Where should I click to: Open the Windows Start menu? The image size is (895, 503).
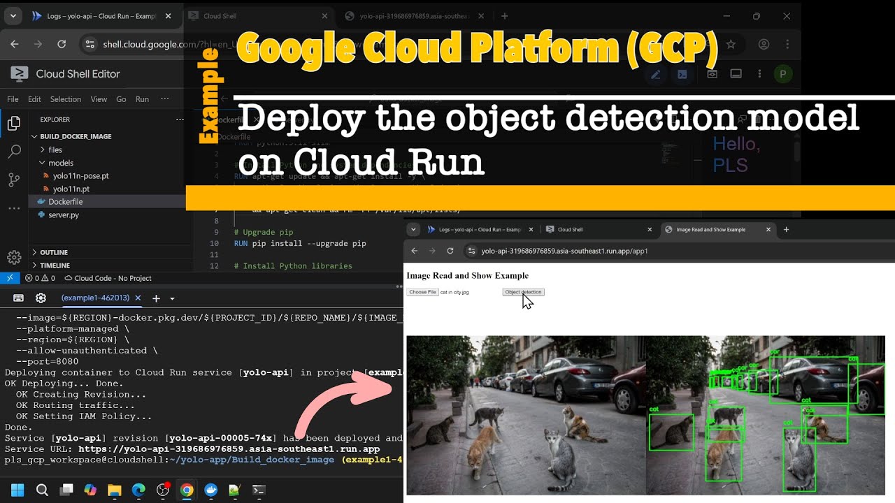click(17, 490)
